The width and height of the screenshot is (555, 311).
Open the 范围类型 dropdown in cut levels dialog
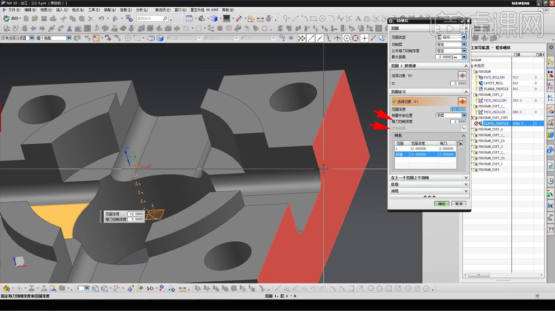pos(451,37)
